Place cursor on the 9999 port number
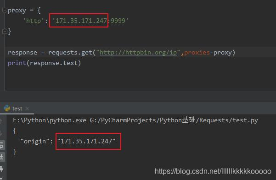Screen dimensions: 276x180 [x=118, y=21]
